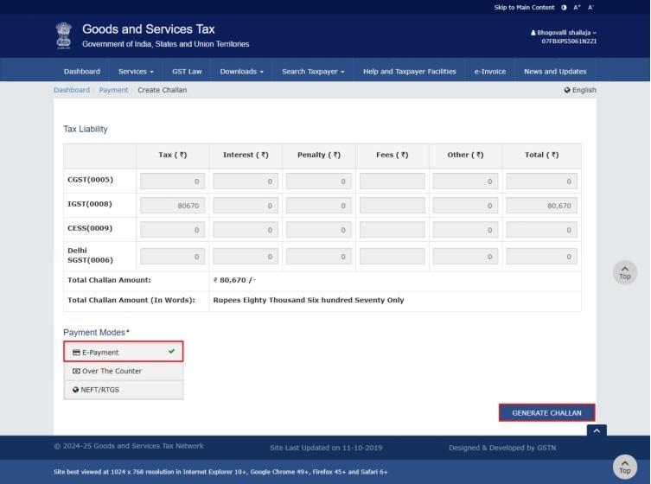
Task: Click the green checkmark on E-Payment
Action: [x=171, y=351]
